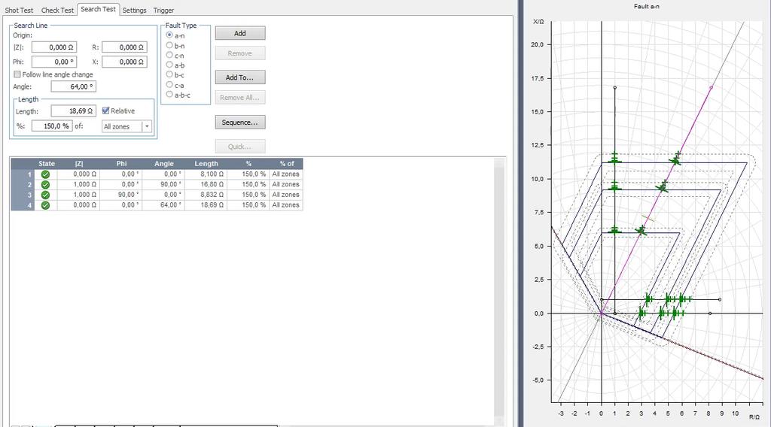
Task: Edit the X origin field
Action: click(124, 62)
